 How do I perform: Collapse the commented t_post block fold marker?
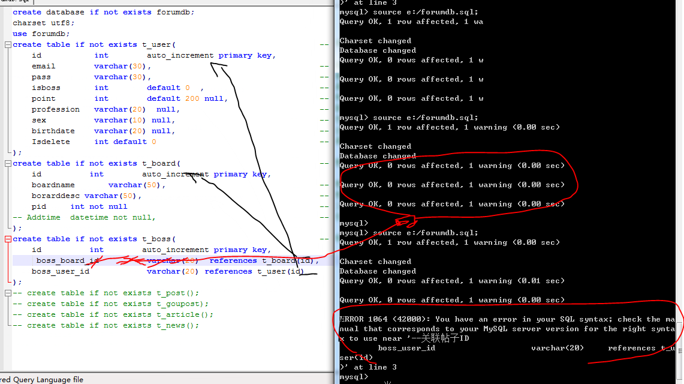[x=7, y=293]
